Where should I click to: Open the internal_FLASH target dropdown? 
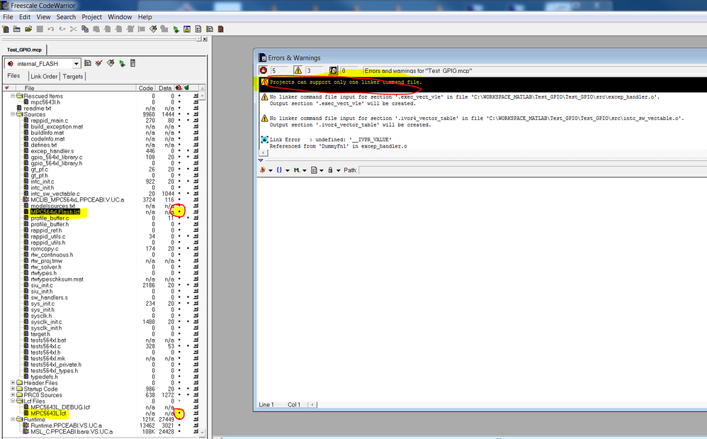[x=77, y=64]
